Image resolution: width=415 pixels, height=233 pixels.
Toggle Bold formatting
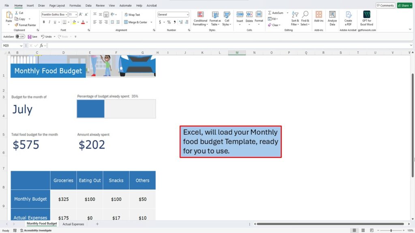43,22
